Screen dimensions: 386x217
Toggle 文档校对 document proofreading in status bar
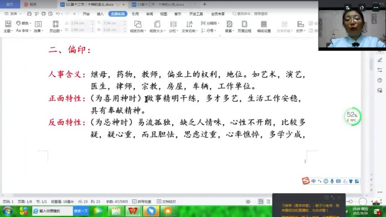166,202
